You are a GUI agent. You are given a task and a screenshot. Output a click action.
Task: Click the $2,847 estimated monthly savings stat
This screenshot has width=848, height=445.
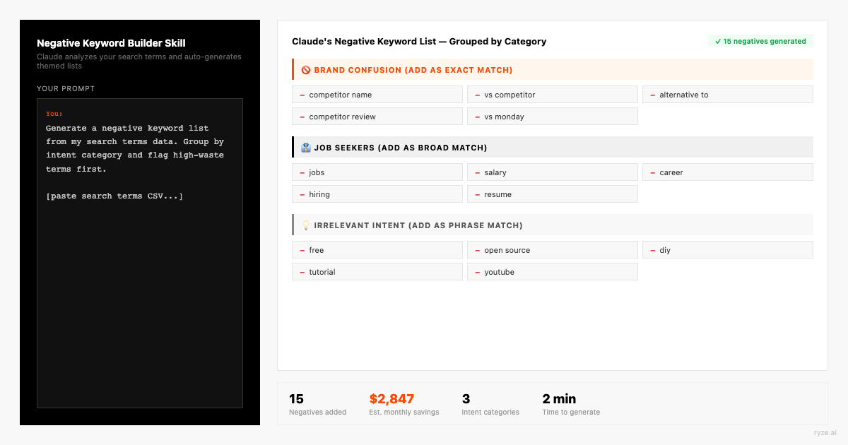391,399
